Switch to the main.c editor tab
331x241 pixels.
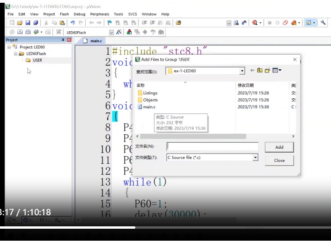point(92,41)
